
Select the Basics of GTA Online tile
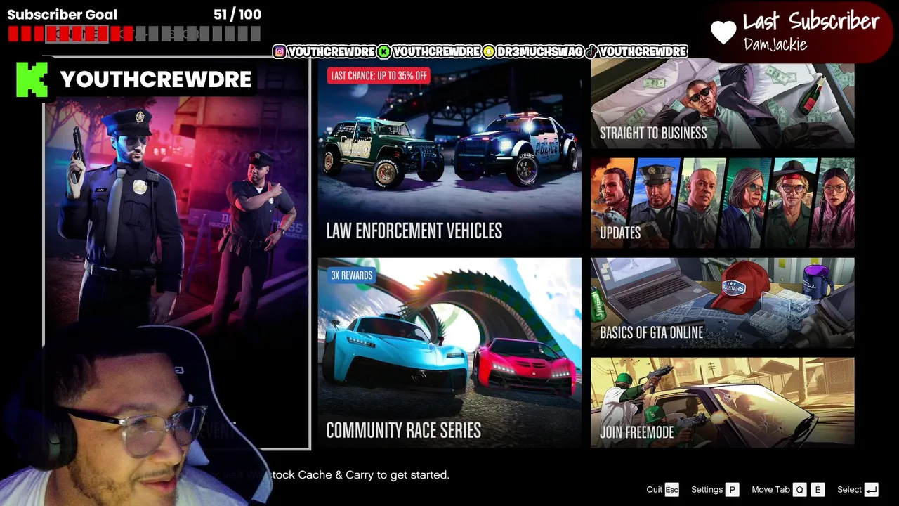pos(723,303)
